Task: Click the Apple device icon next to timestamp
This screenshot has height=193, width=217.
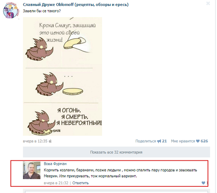Action: pos(50,141)
